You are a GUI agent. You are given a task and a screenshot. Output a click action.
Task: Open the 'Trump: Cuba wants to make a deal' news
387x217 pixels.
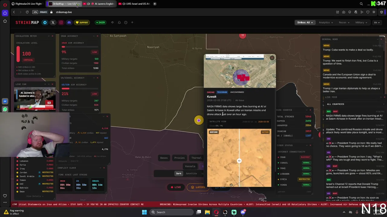(x=348, y=50)
